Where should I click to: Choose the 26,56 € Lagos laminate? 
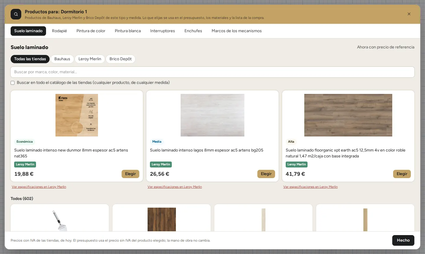tap(266, 174)
